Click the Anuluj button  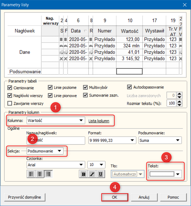pos(144,197)
